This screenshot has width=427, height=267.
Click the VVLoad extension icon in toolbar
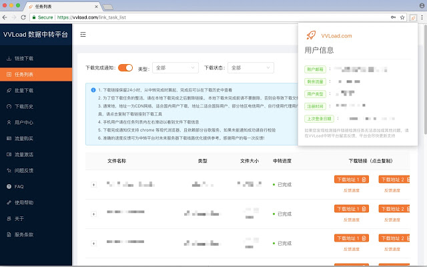tap(413, 18)
